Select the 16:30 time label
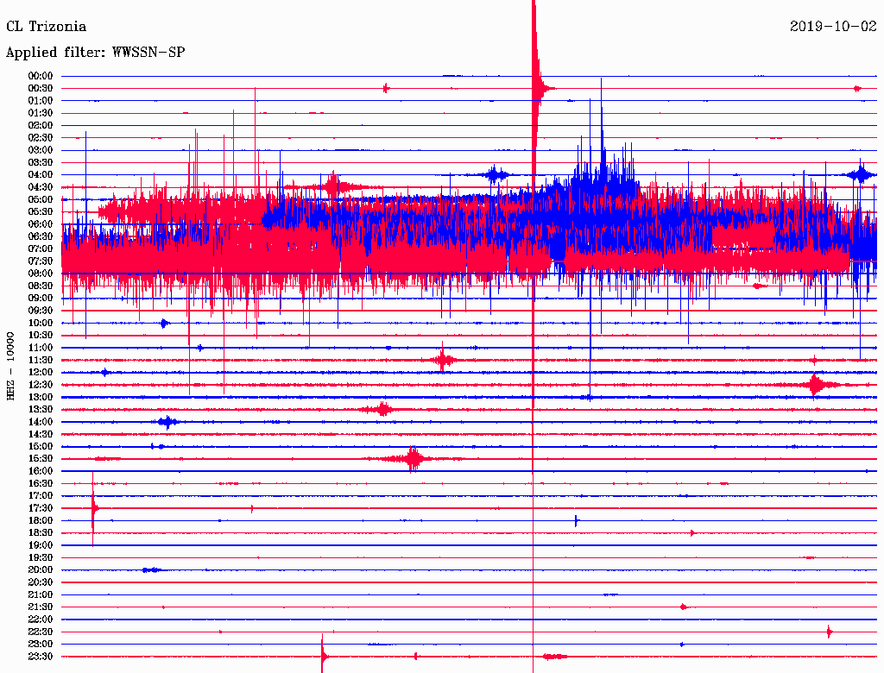 (41, 484)
